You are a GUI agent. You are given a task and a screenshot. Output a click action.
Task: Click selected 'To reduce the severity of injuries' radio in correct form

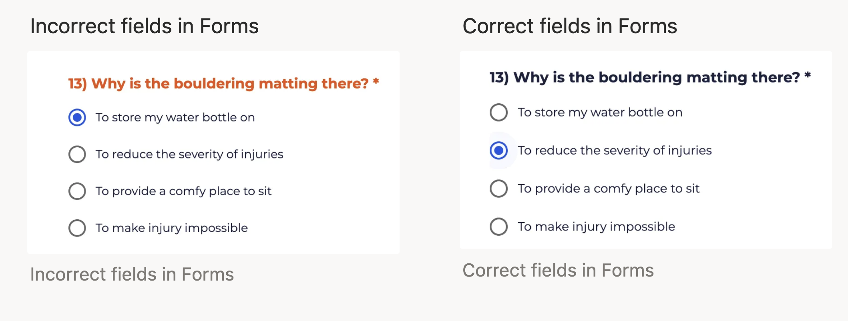point(499,150)
